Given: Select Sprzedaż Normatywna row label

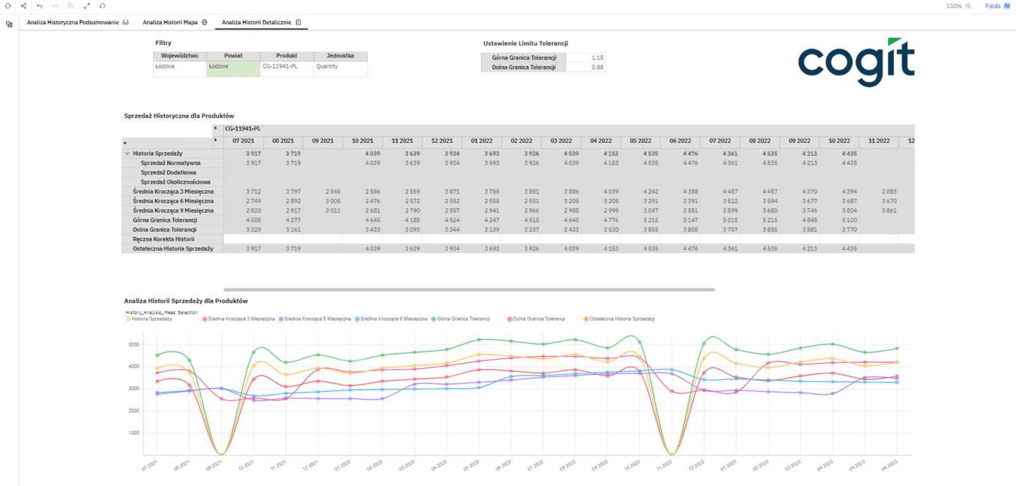Looking at the screenshot, I should point(170,163).
